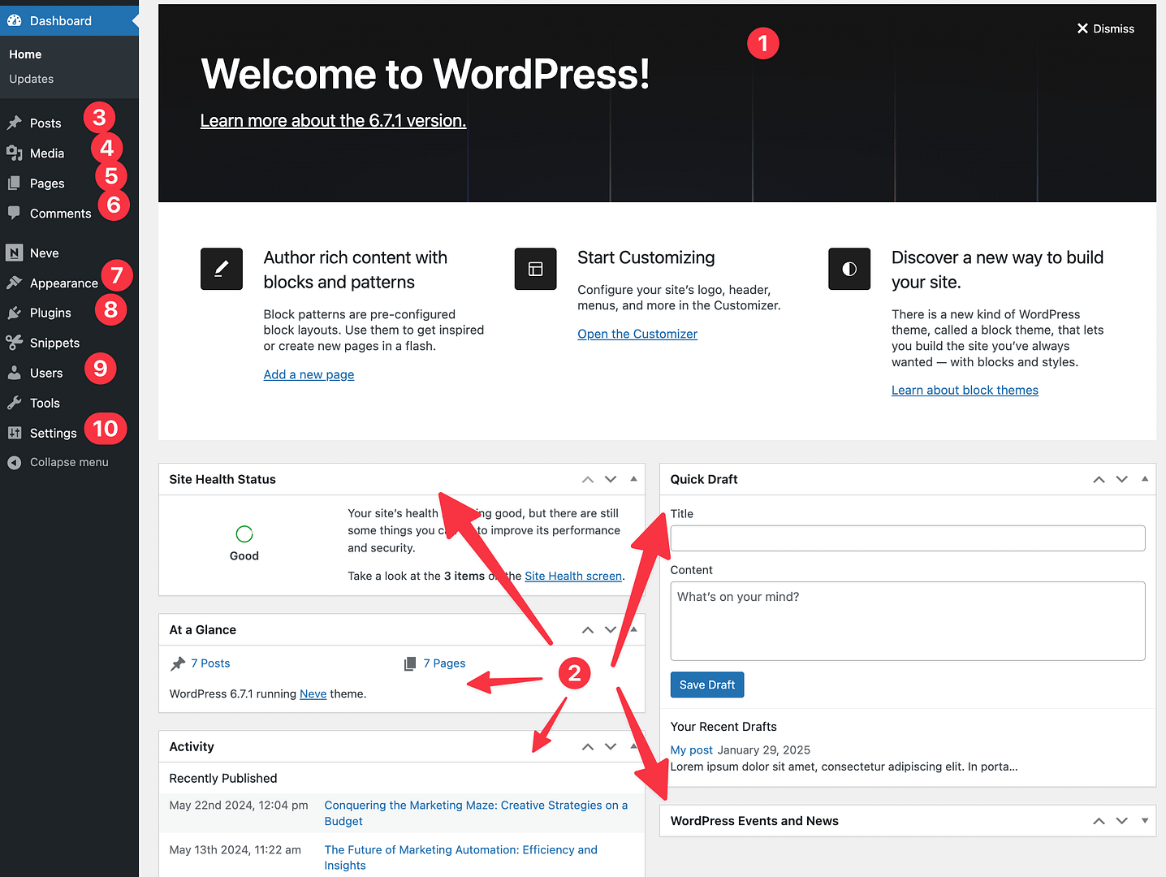
Task: Open Home under Dashboard
Action: tap(25, 54)
